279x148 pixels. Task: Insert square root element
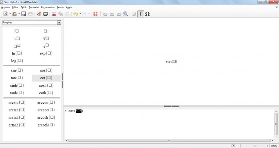(17, 38)
